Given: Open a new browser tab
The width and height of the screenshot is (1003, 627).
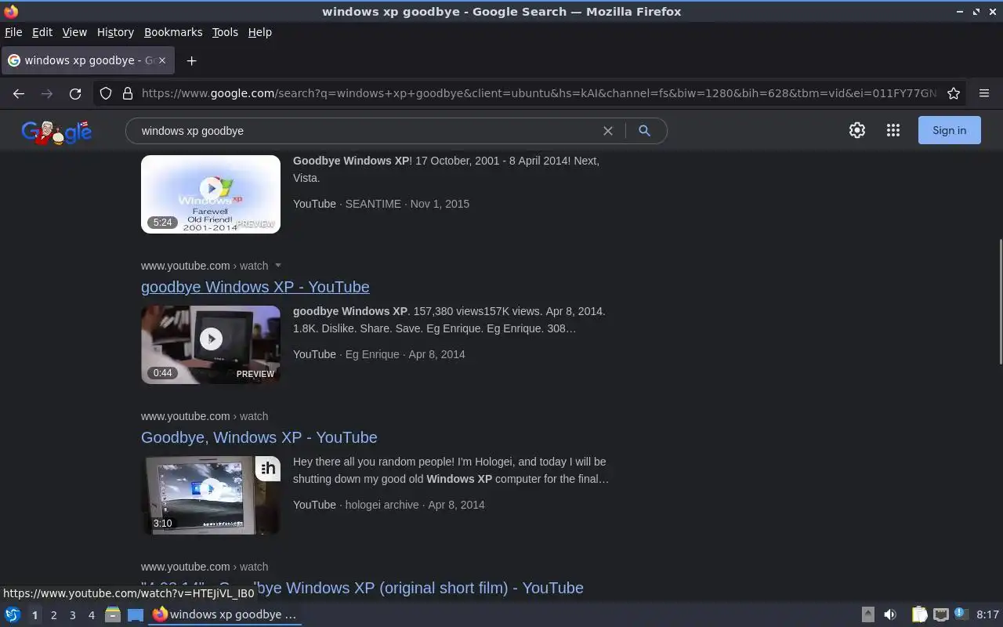Looking at the screenshot, I should click(191, 60).
